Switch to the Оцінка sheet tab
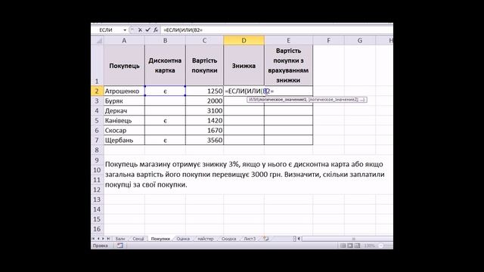The image size is (484, 272). point(183,239)
